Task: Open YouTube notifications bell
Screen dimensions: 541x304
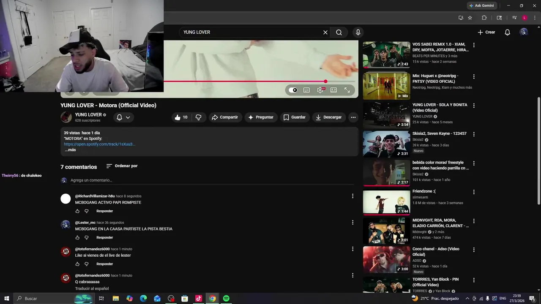Action: pos(508,32)
